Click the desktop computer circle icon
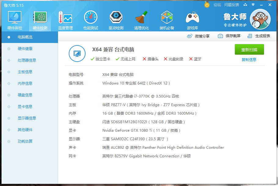The height and width of the screenshot is (186, 278). [x=77, y=53]
